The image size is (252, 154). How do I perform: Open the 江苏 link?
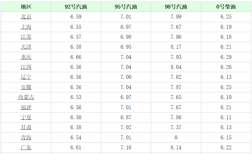coord(26,37)
